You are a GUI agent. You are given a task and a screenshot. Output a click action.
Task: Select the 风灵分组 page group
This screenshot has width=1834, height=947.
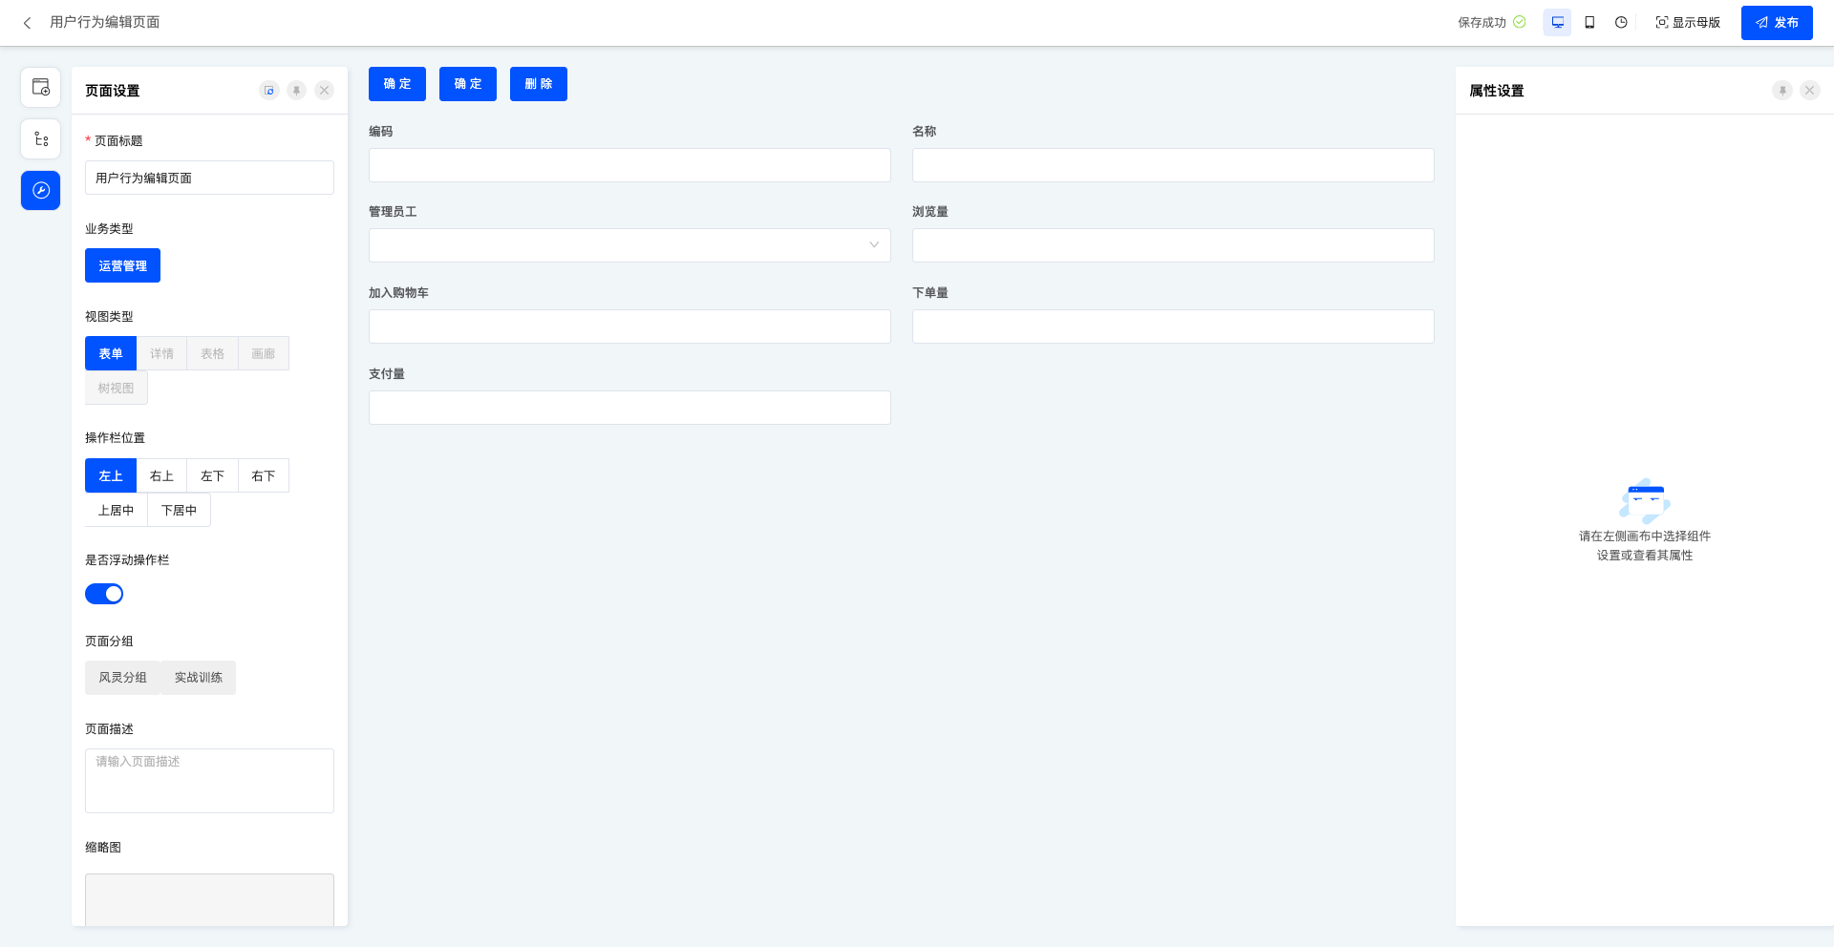point(122,678)
